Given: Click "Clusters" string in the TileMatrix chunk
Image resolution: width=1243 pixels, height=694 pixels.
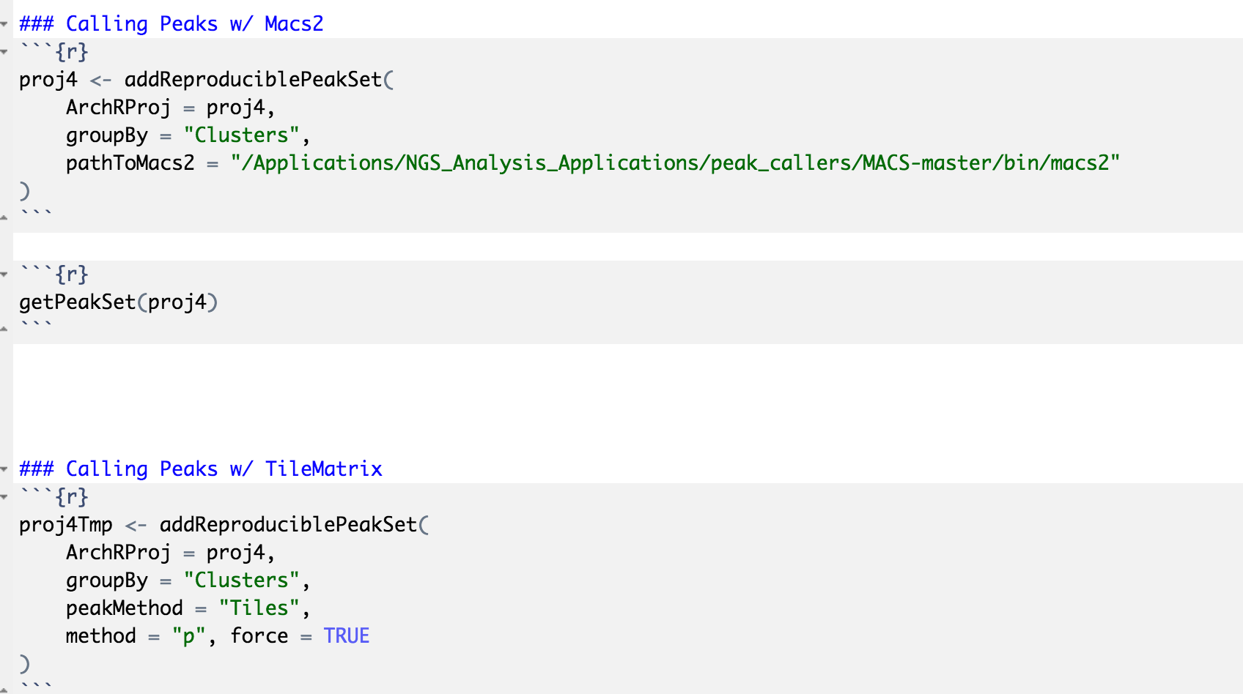Looking at the screenshot, I should (242, 581).
